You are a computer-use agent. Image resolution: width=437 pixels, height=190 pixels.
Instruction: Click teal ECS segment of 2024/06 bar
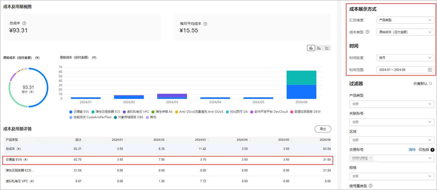(301, 78)
